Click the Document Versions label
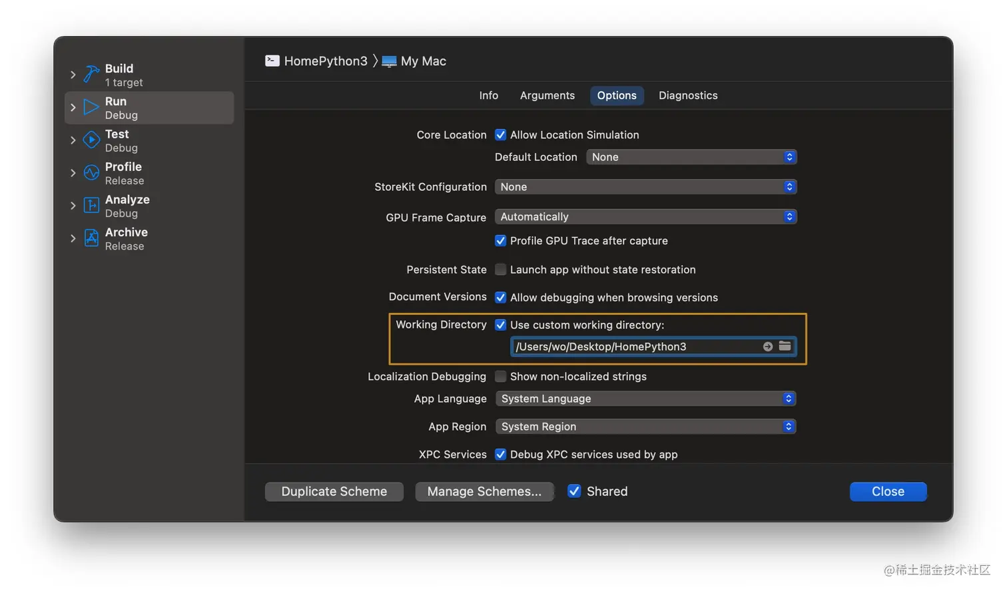This screenshot has height=593, width=1007. point(438,296)
